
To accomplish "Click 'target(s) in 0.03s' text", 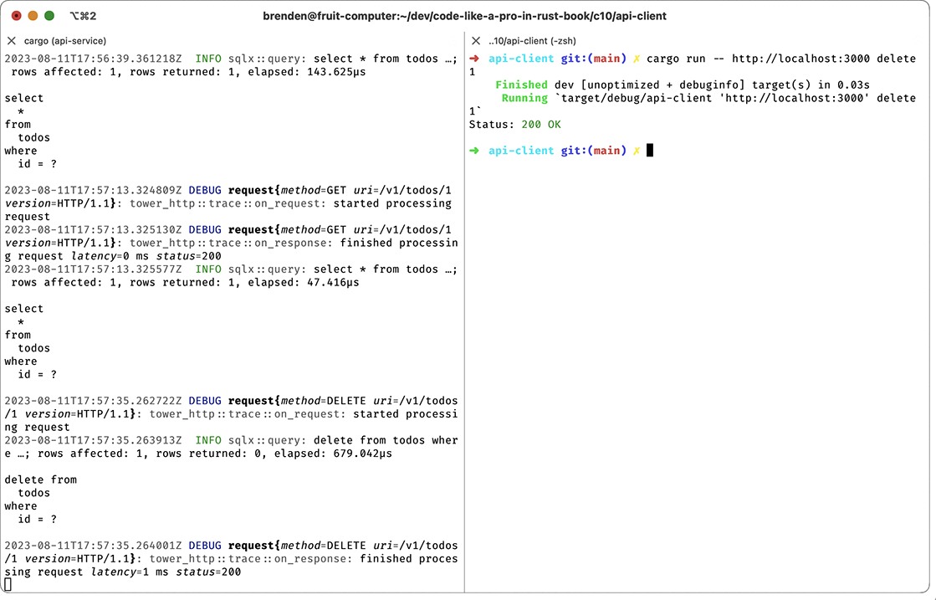I will tap(811, 85).
